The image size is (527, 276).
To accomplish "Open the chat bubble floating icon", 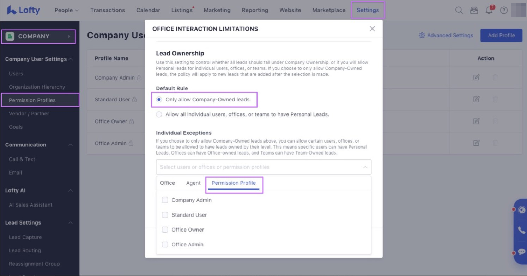I will (521, 252).
